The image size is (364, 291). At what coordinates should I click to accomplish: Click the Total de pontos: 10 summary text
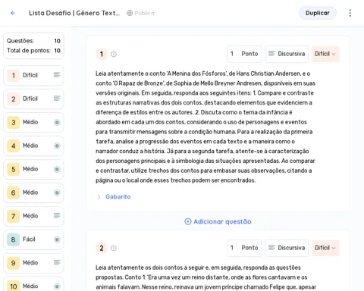point(33,51)
